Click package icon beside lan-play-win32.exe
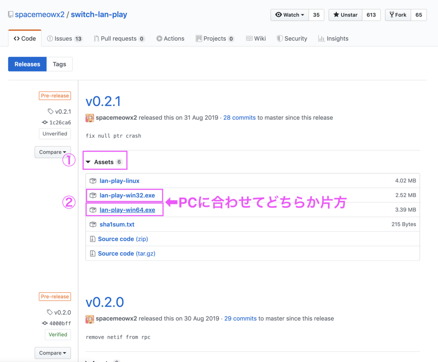This screenshot has height=362, width=438. (x=93, y=195)
